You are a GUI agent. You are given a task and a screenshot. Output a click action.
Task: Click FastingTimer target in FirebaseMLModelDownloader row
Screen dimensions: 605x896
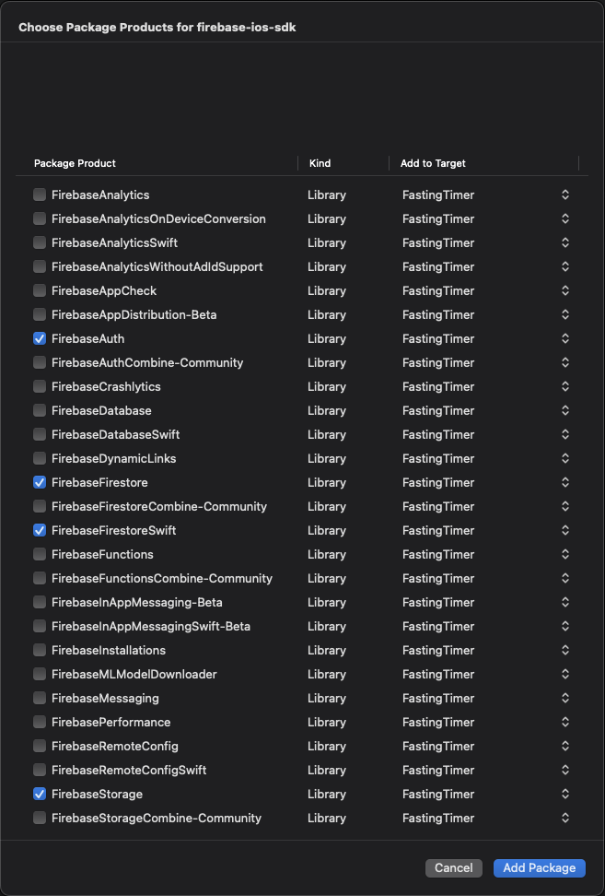(438, 674)
